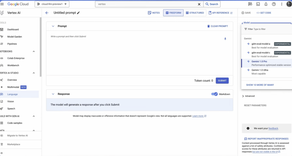Open the cloud-llm-preview1 project selector
This screenshot has width=292, height=156.
(x=52, y=4)
